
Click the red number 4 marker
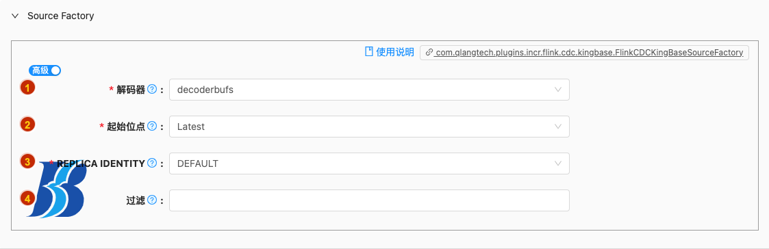(27, 198)
